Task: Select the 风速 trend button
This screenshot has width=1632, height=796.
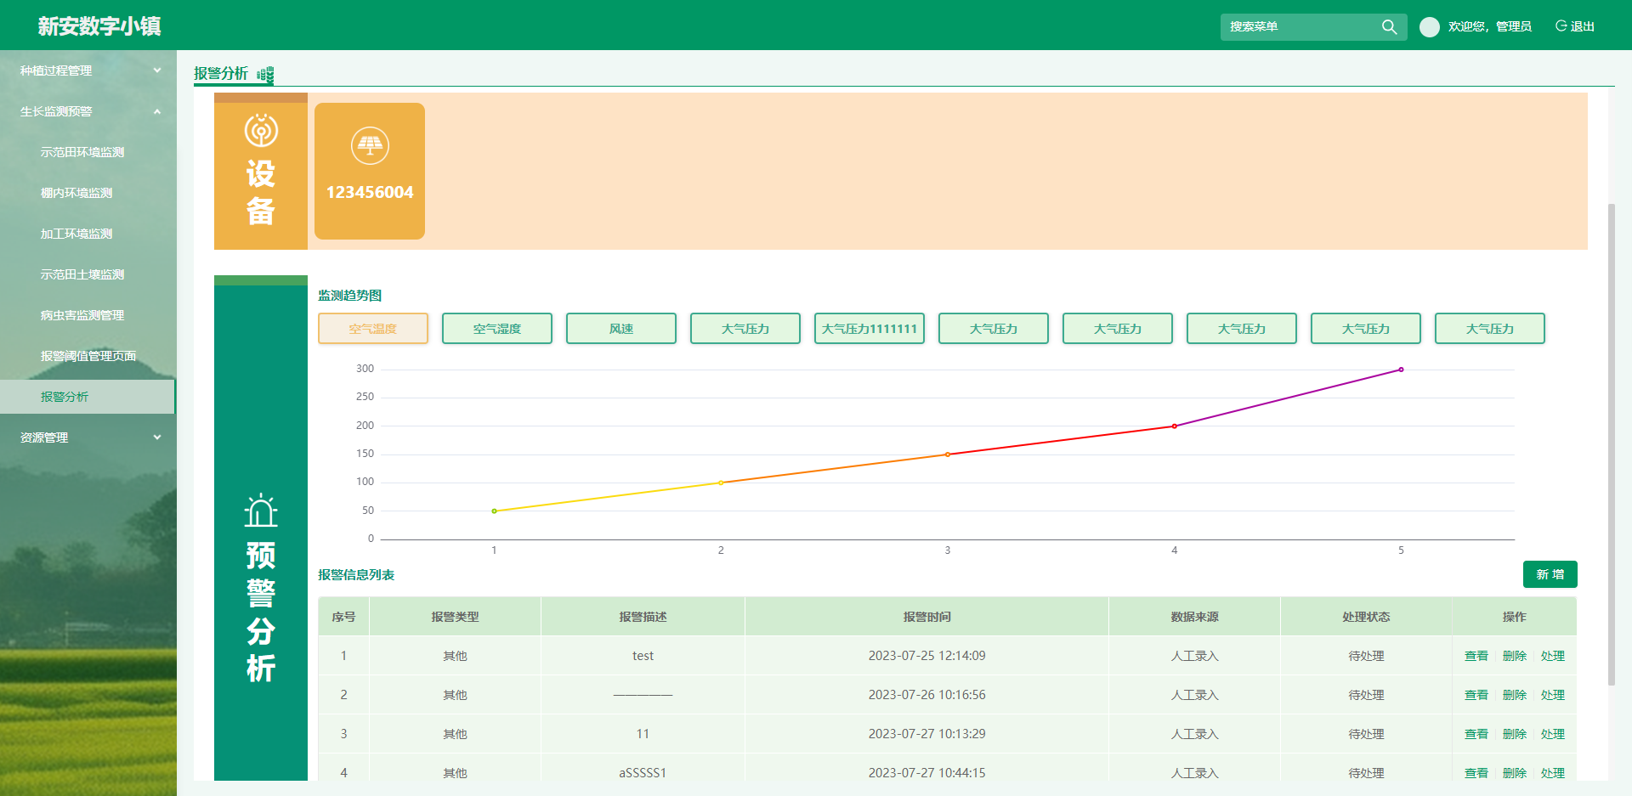Action: tap(621, 329)
